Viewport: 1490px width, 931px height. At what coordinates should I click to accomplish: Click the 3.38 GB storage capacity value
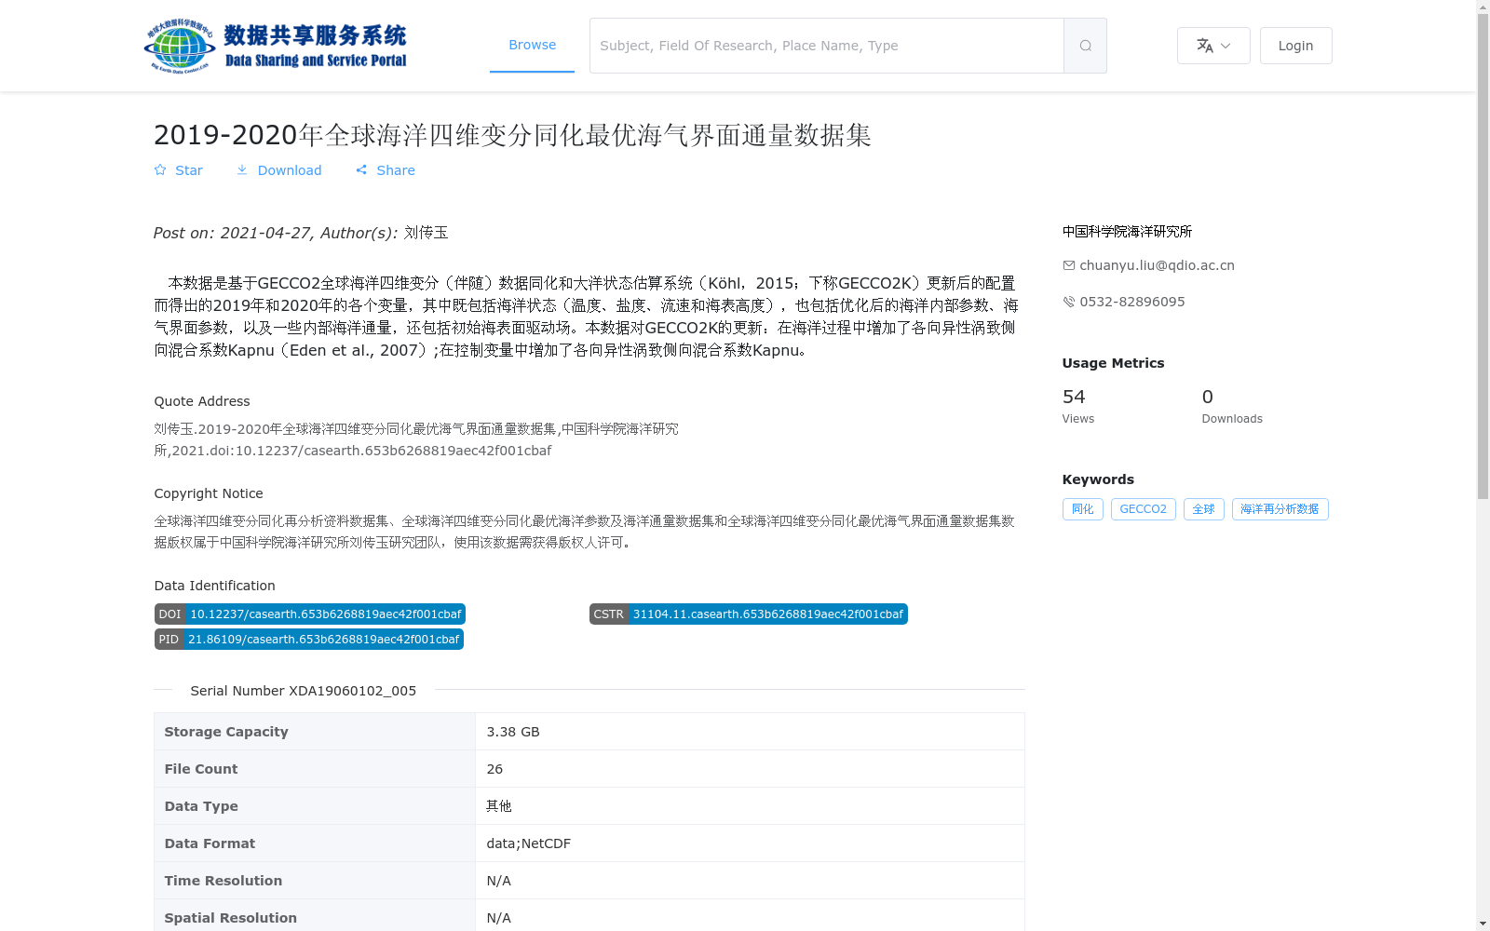(513, 732)
